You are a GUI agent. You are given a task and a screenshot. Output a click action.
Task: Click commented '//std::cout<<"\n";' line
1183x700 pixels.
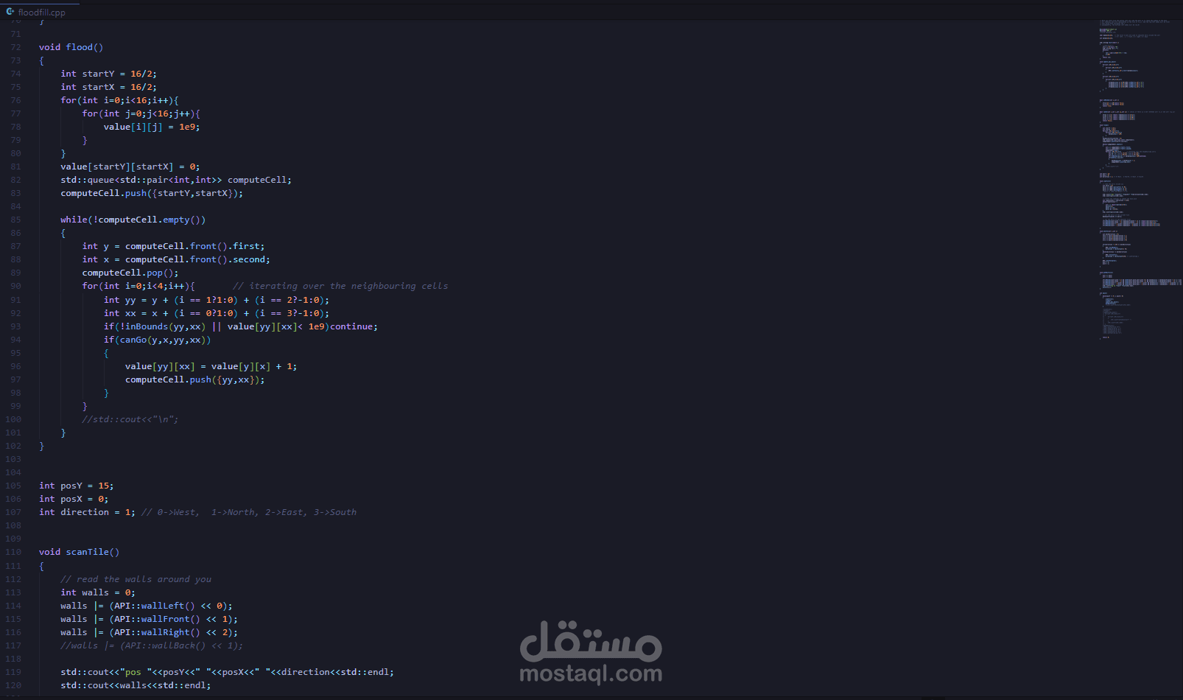(x=130, y=419)
